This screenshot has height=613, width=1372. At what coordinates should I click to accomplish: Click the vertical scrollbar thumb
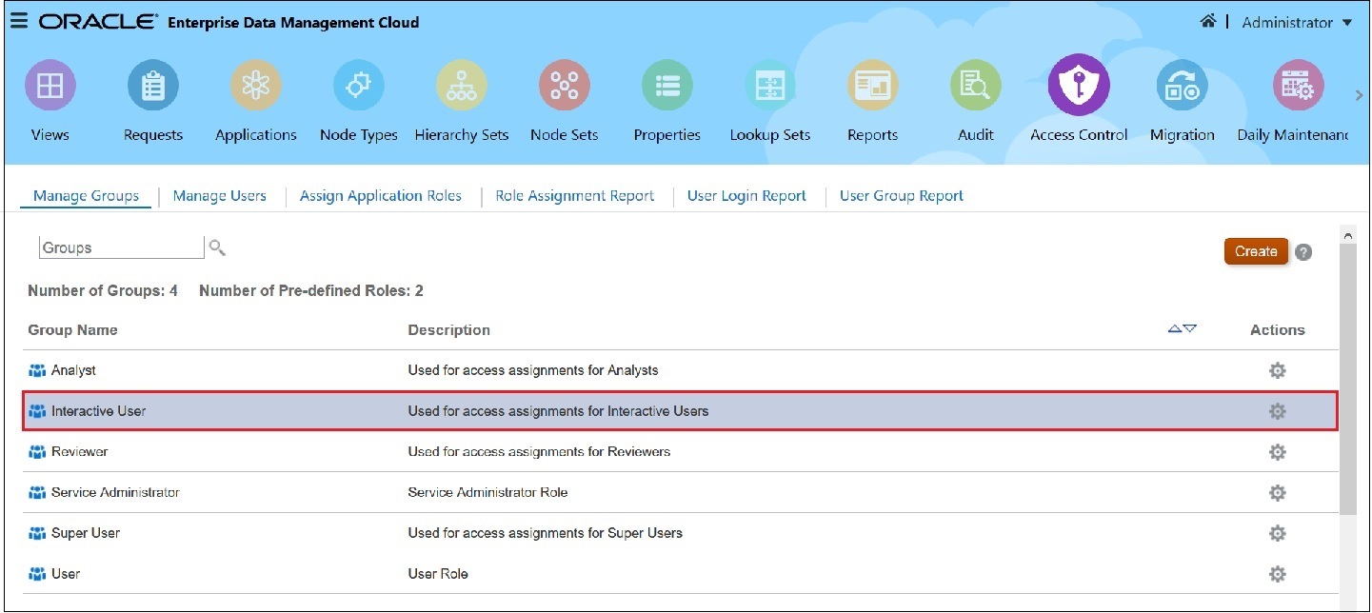[1348, 378]
